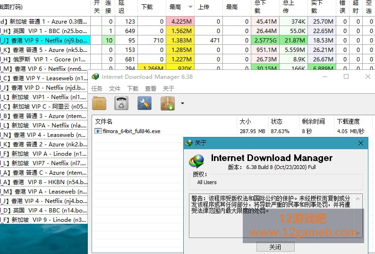
Task: Select 新加坡 VIP C - 阿里云 row
Action: click(44, 106)
